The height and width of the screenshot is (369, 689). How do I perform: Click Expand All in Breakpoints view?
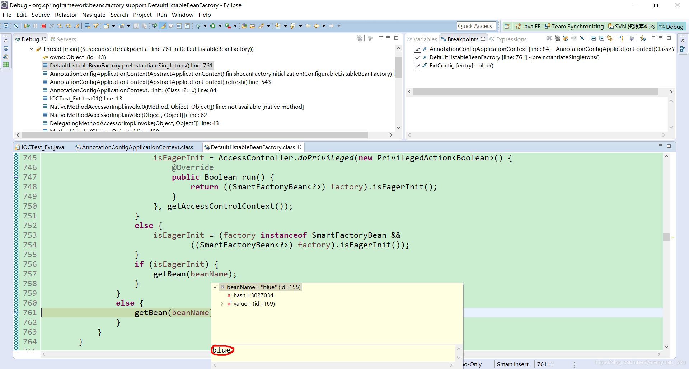593,38
